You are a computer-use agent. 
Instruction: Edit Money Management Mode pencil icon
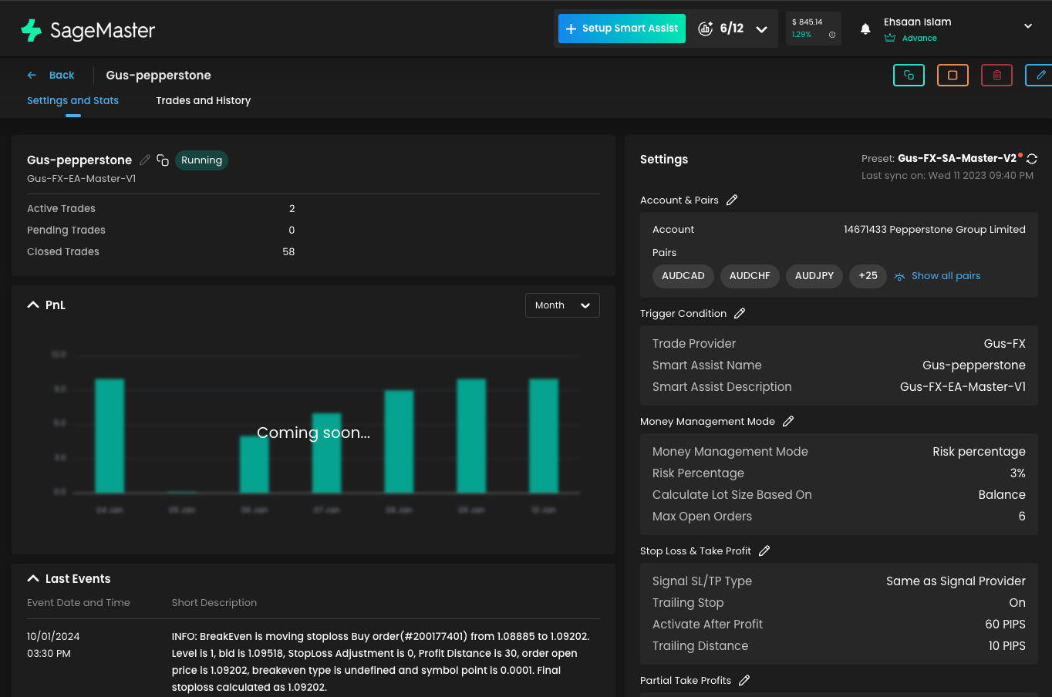(x=788, y=422)
